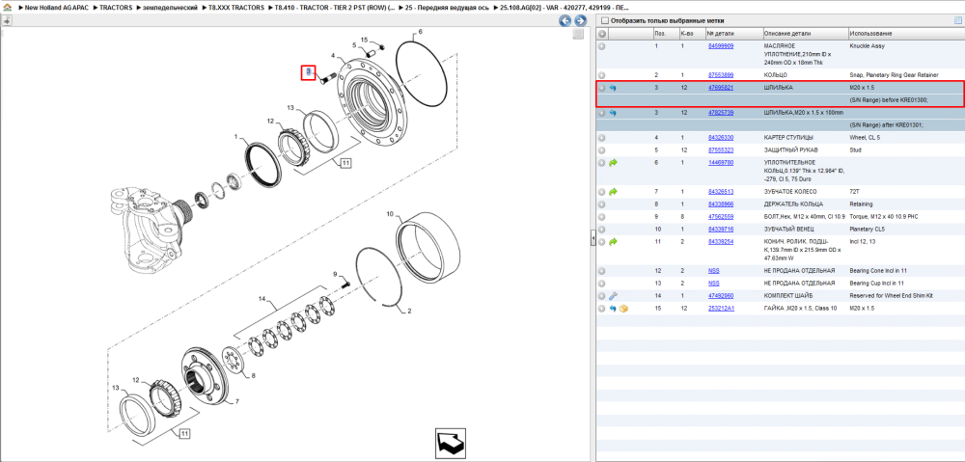Viewport: 965px width, 462px height.
Task: Collapse the parts panel splitter handle
Action: tap(593, 237)
